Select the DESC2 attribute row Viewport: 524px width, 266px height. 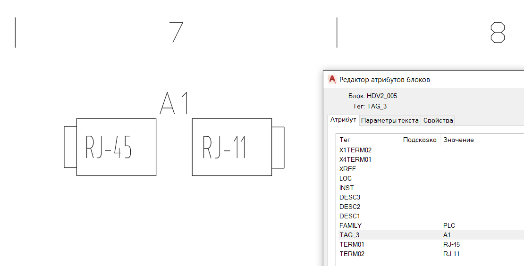(x=431, y=207)
